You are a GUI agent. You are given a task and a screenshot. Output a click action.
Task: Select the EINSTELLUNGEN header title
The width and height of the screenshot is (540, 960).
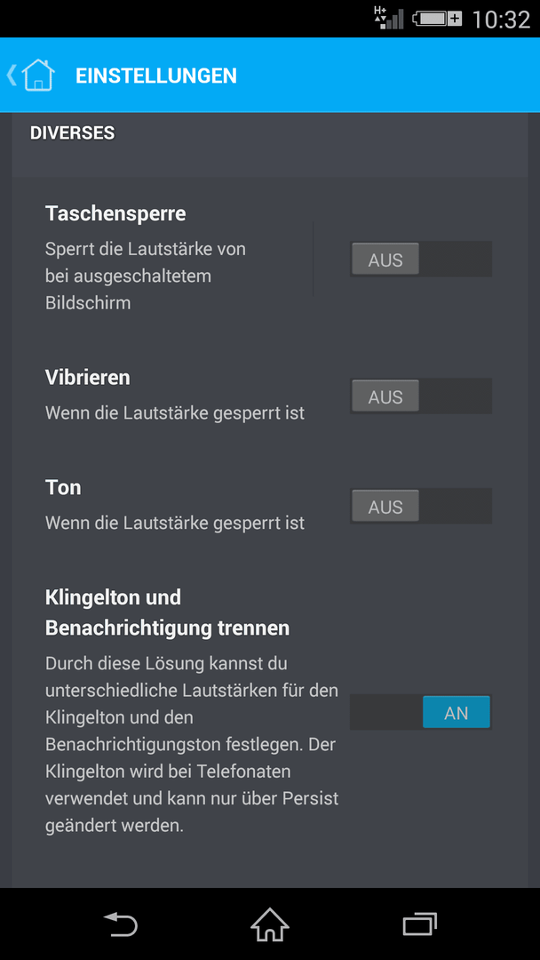click(156, 76)
